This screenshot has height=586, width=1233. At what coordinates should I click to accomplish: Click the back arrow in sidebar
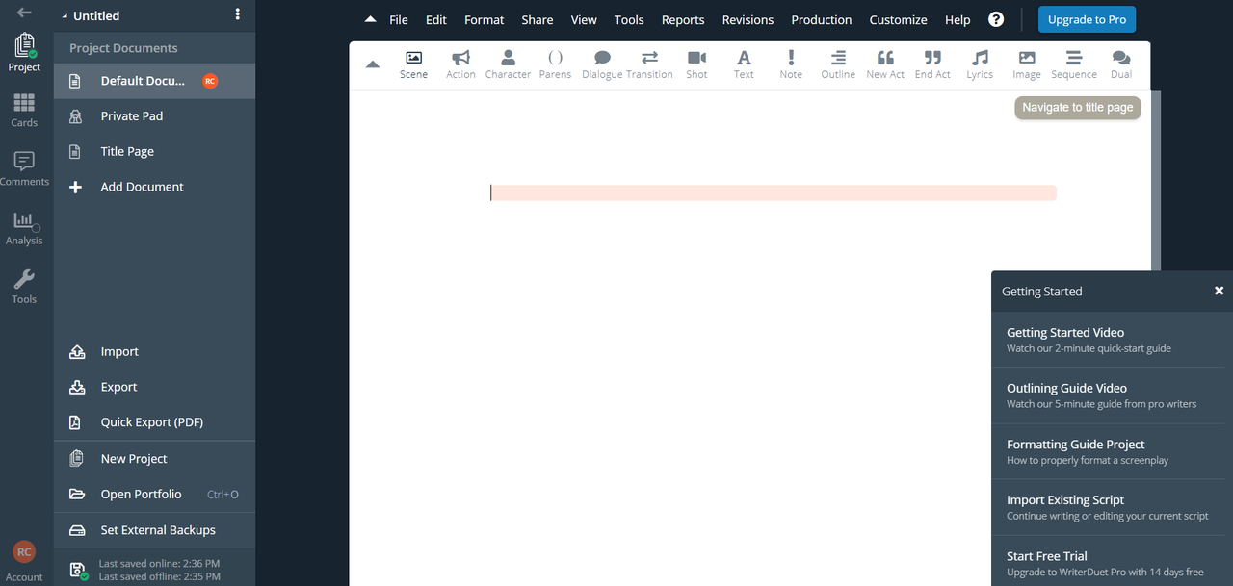[x=24, y=13]
